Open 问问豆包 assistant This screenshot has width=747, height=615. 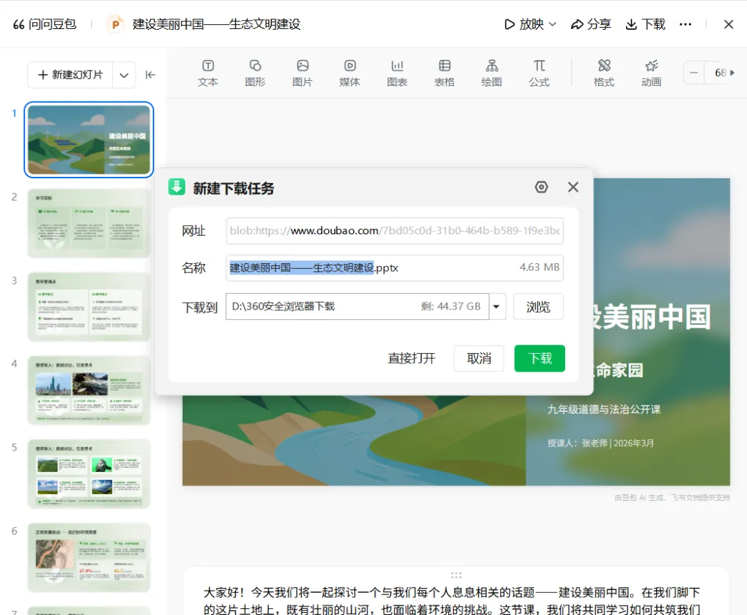point(45,24)
